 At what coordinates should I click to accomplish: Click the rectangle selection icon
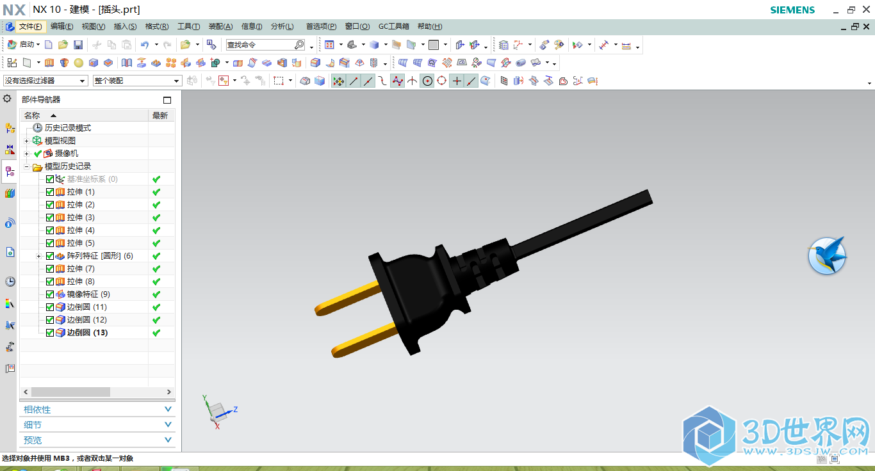point(279,81)
